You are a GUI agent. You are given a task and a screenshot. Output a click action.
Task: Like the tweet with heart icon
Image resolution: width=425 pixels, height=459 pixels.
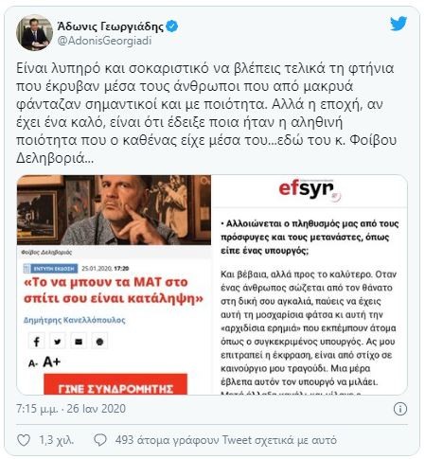point(24,440)
